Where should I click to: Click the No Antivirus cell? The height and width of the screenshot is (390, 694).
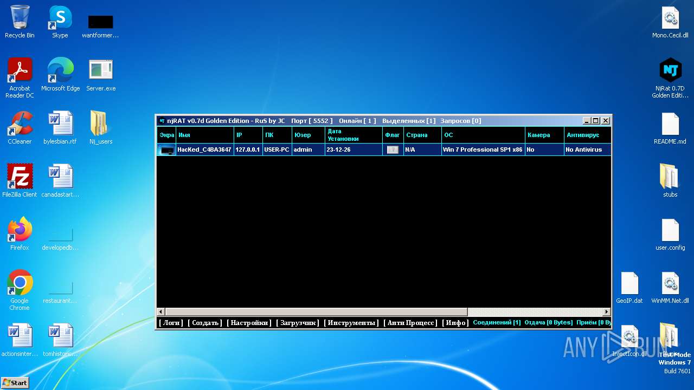coord(588,149)
